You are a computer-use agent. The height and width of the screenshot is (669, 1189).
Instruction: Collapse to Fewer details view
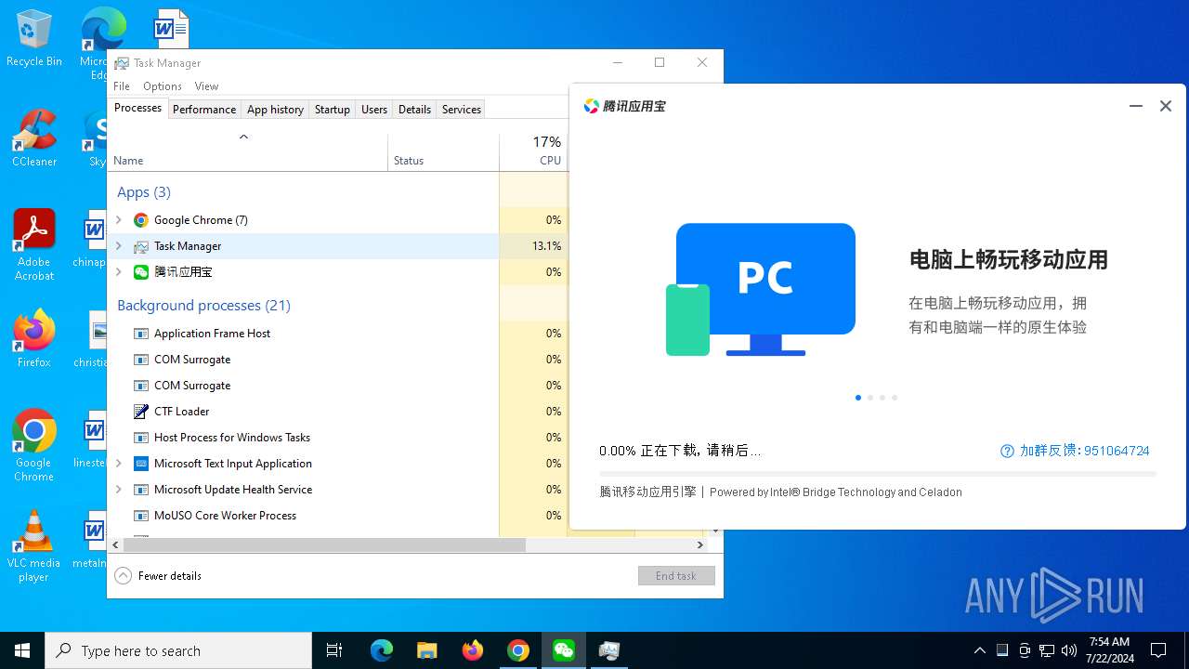click(x=158, y=576)
